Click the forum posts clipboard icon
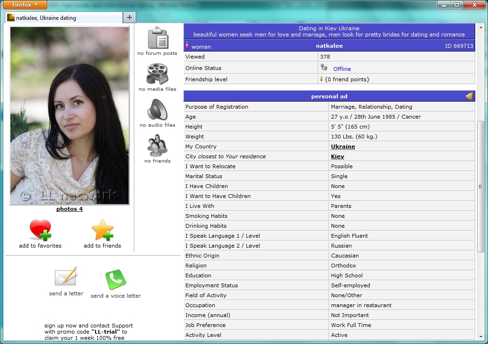 pyautogui.click(x=158, y=38)
